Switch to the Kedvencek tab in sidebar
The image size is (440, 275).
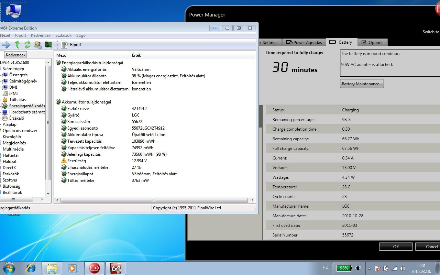(x=15, y=55)
